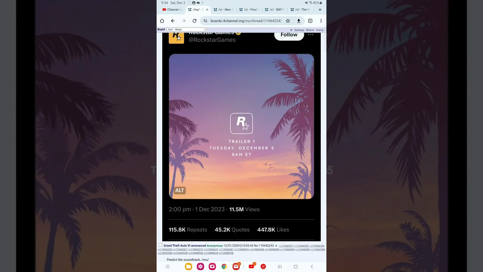Click the @RockstarGames handle

coord(212,40)
